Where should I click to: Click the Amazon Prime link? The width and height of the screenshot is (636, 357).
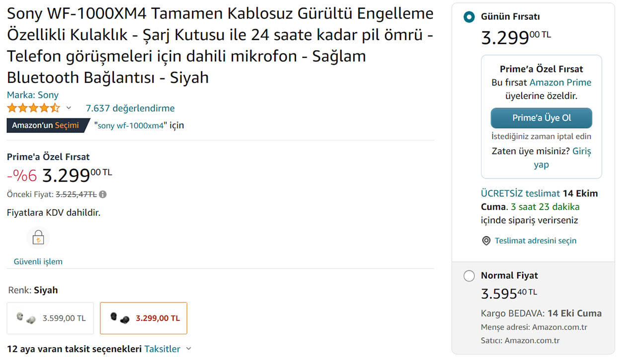pyautogui.click(x=560, y=82)
